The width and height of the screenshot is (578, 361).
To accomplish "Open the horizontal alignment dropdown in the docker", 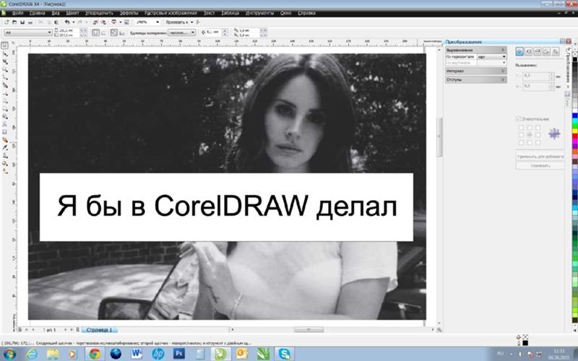I will point(492,57).
